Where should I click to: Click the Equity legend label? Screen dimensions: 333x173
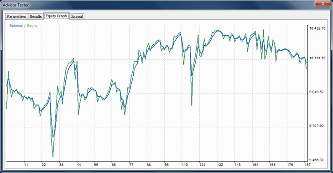pyautogui.click(x=32, y=26)
